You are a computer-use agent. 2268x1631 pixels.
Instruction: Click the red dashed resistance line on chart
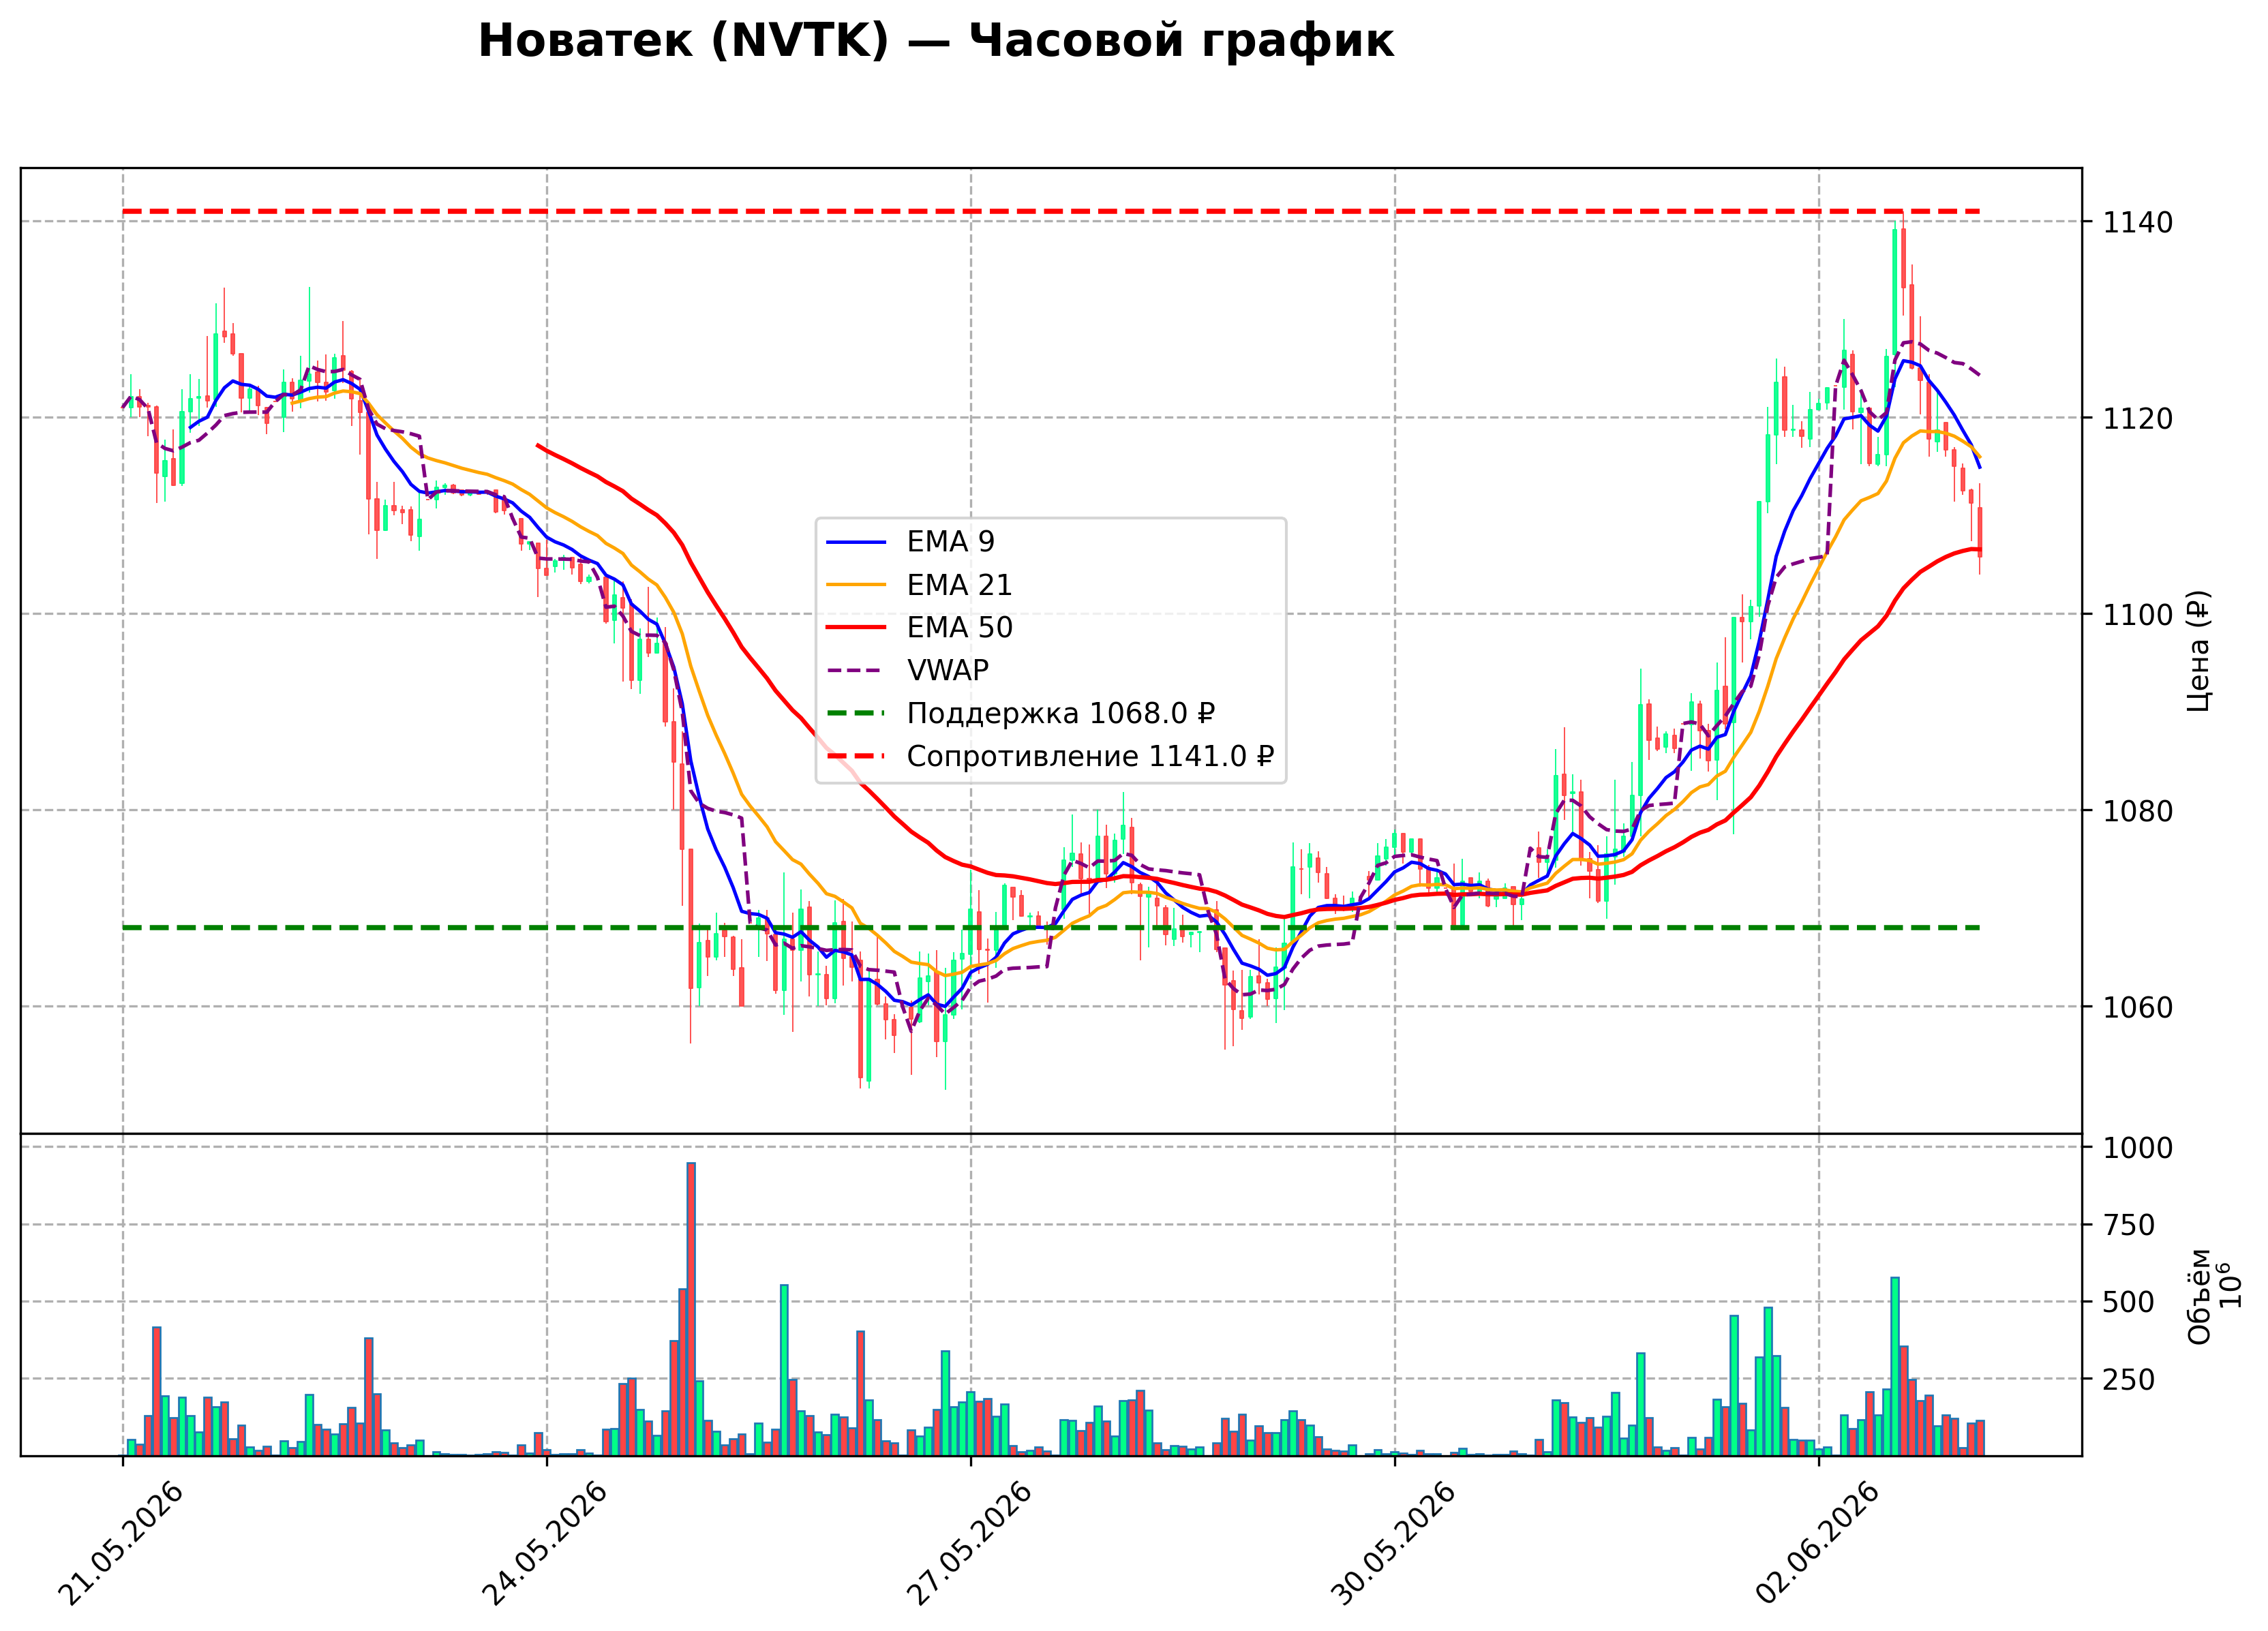click(x=1051, y=211)
